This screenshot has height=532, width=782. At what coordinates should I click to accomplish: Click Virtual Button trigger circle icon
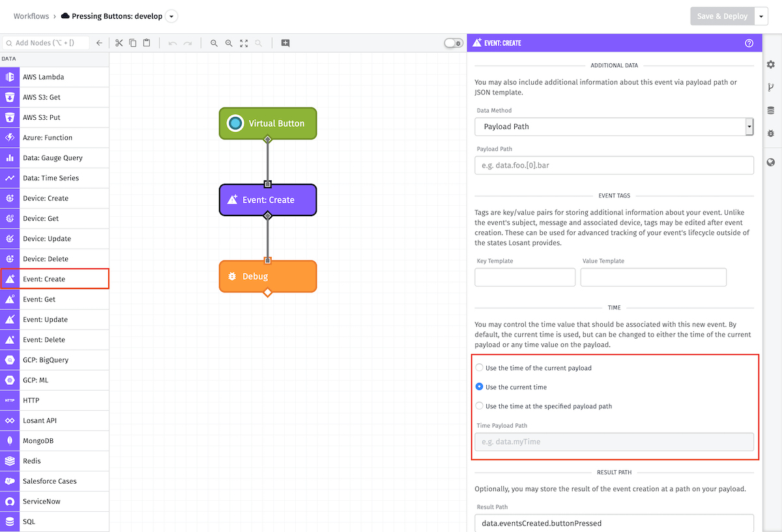pos(235,123)
